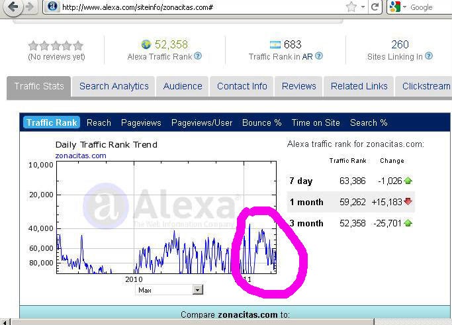Click the (No reviews yet) text

click(56, 57)
